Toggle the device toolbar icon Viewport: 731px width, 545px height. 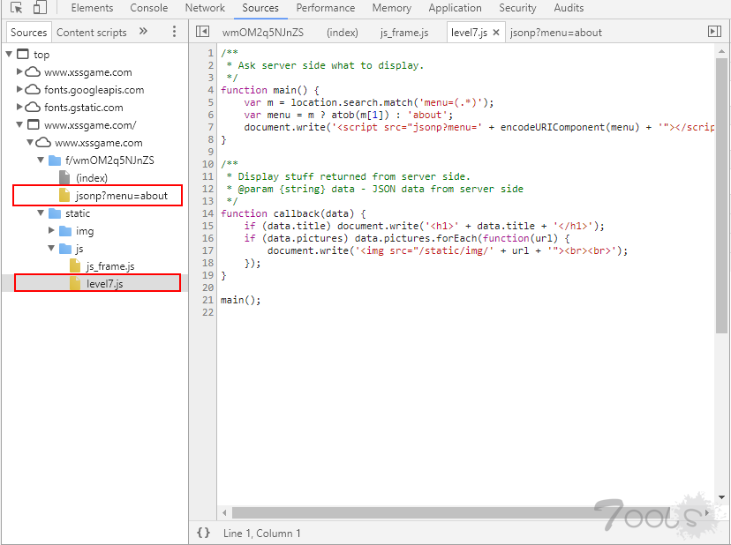click(40, 7)
